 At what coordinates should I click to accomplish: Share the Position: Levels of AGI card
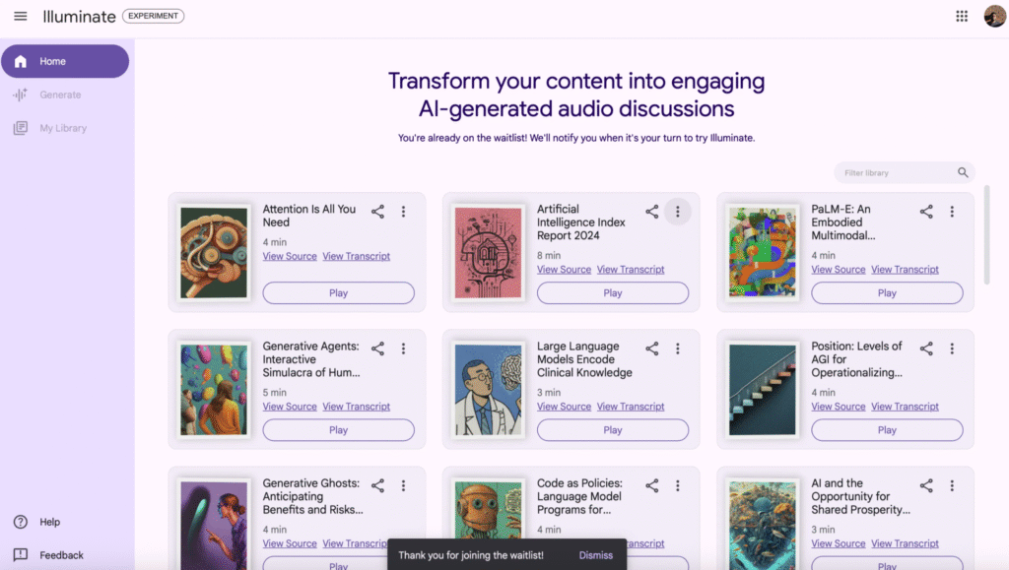926,348
